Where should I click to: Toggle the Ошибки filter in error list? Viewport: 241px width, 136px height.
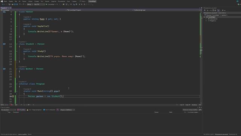click(x=21, y=110)
